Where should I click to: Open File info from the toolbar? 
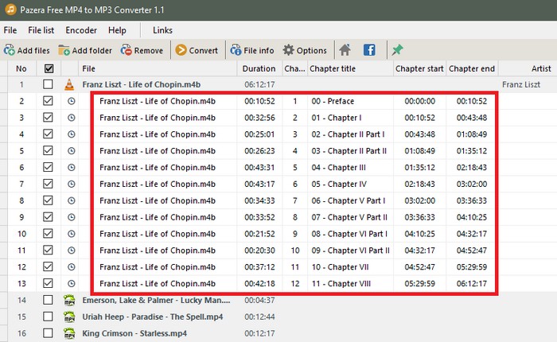click(x=252, y=50)
